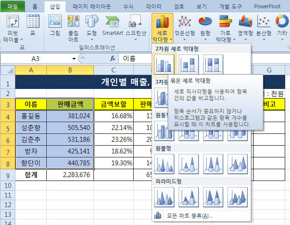
Task: Click the fx insert function icon
Action: [x=112, y=58]
